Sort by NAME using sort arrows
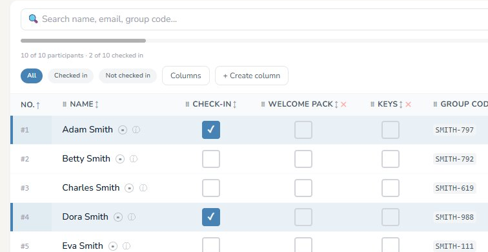This screenshot has width=488, height=252. click(x=96, y=104)
